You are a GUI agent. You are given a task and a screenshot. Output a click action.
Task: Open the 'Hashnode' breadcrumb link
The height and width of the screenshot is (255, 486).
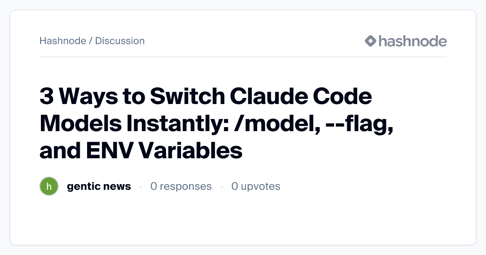(63, 41)
